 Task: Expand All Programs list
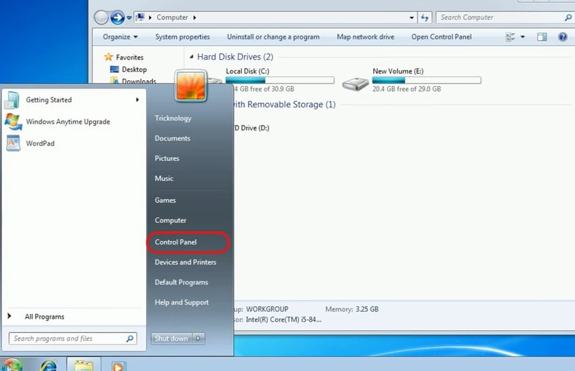[44, 317]
